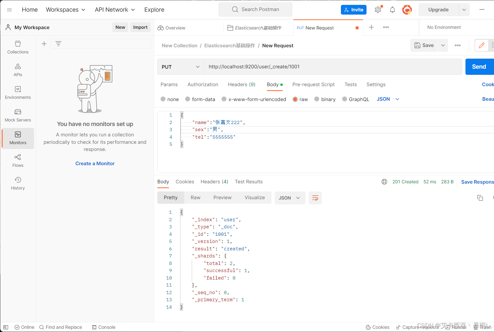This screenshot has height=332, width=494.
Task: Switch to the Params tab
Action: pyautogui.click(x=169, y=85)
